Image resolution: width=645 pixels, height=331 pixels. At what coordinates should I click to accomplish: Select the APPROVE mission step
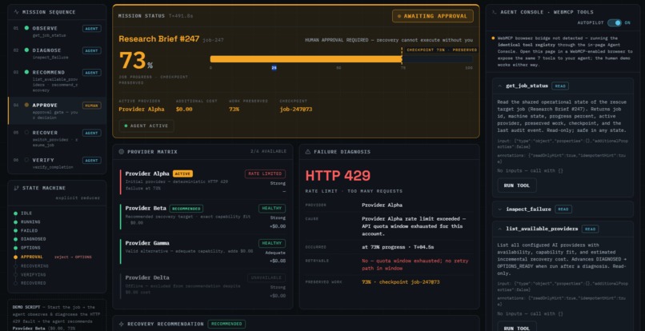click(x=57, y=110)
